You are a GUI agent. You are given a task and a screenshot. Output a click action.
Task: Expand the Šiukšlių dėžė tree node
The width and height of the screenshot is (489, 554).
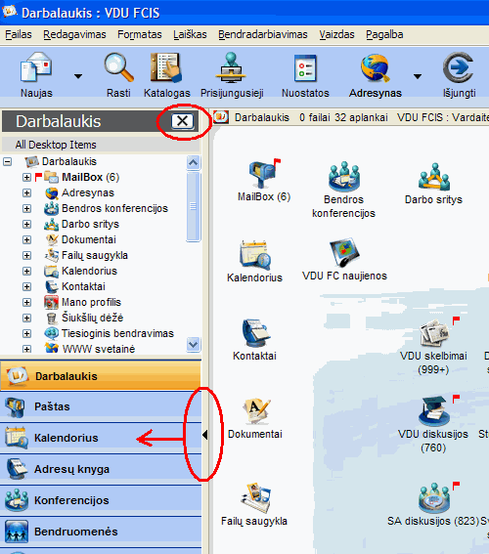tap(26, 318)
